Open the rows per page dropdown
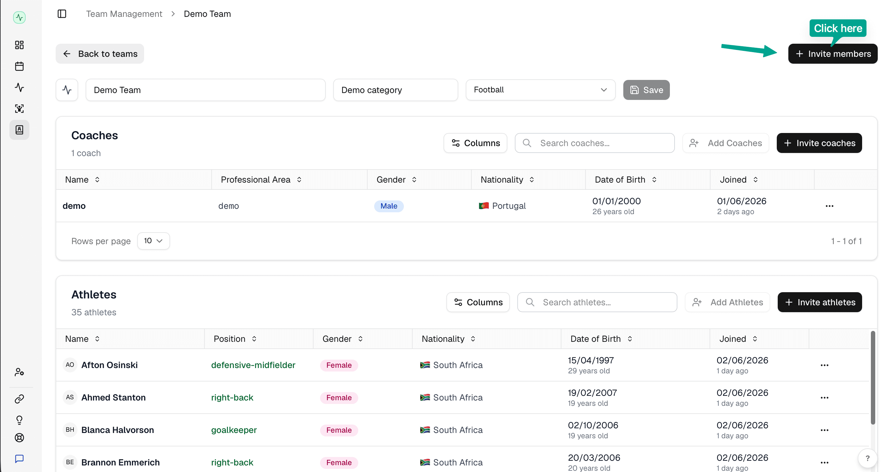894x472 pixels. click(153, 241)
